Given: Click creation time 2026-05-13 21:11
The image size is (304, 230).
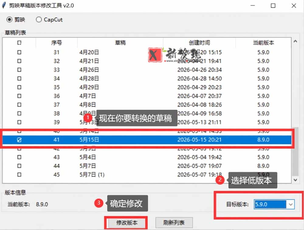Looking at the screenshot, I should (x=199, y=122).
